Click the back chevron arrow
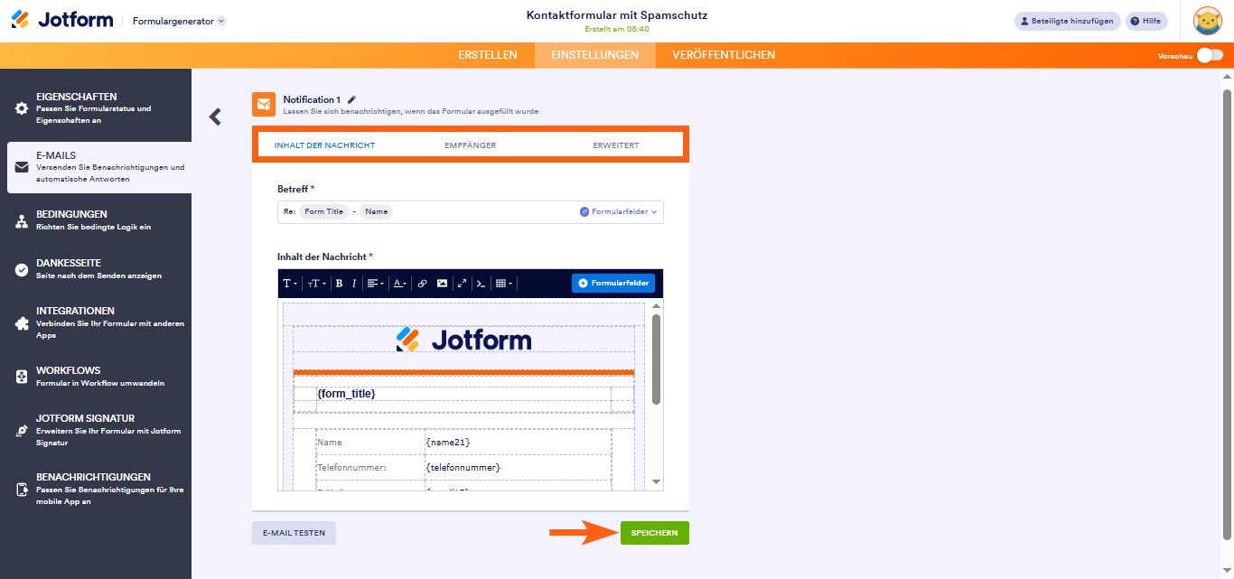Image resolution: width=1234 pixels, height=579 pixels. coord(215,117)
